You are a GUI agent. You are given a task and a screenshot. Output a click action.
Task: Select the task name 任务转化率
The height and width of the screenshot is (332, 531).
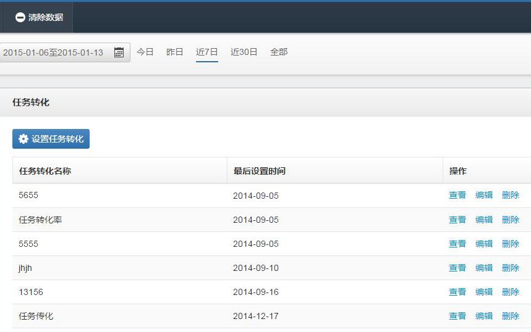tap(40, 220)
